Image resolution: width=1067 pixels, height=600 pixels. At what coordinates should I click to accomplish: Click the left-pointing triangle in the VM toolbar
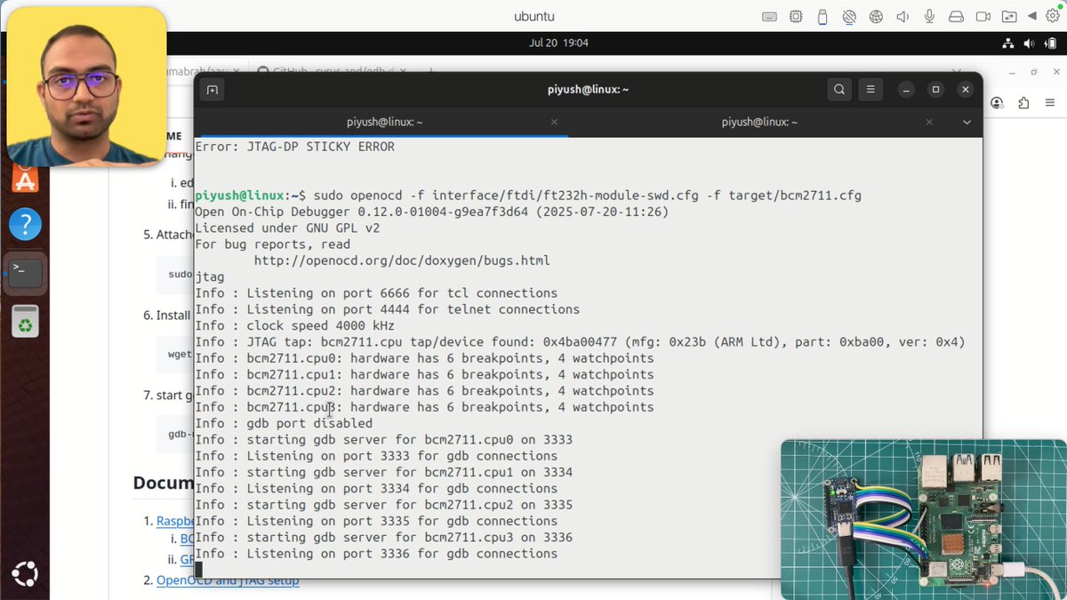(x=1032, y=17)
